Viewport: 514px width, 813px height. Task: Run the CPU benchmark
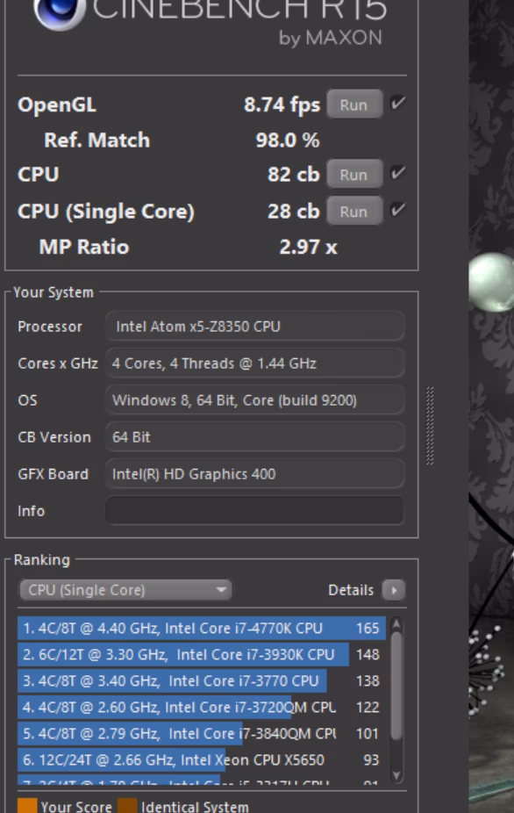pyautogui.click(x=354, y=174)
